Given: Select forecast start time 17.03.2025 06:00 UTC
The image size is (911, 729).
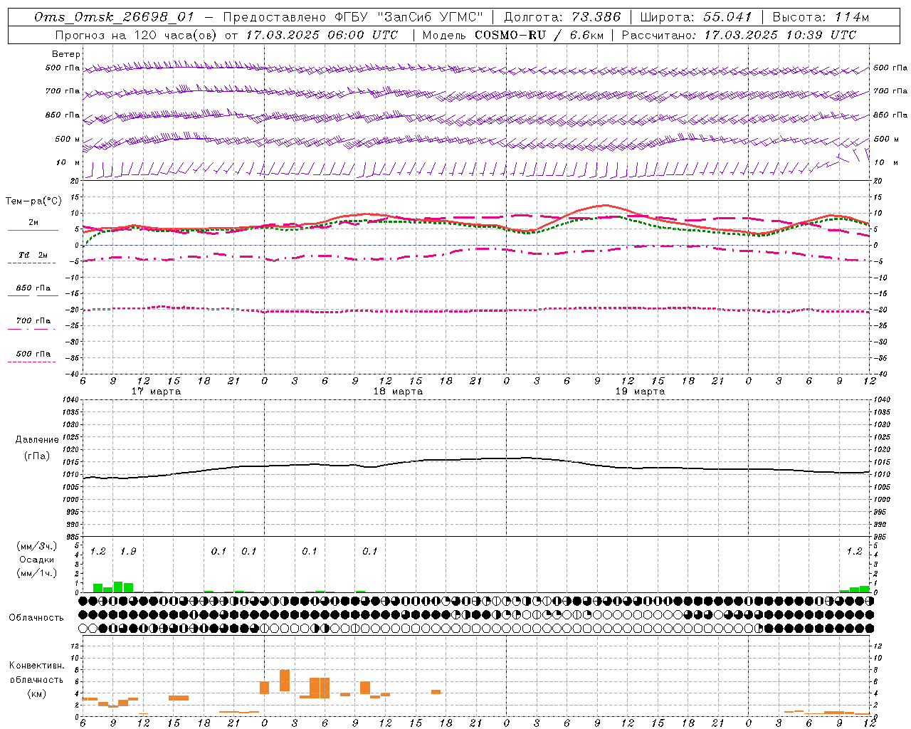Looking at the screenshot, I should coord(322,35).
